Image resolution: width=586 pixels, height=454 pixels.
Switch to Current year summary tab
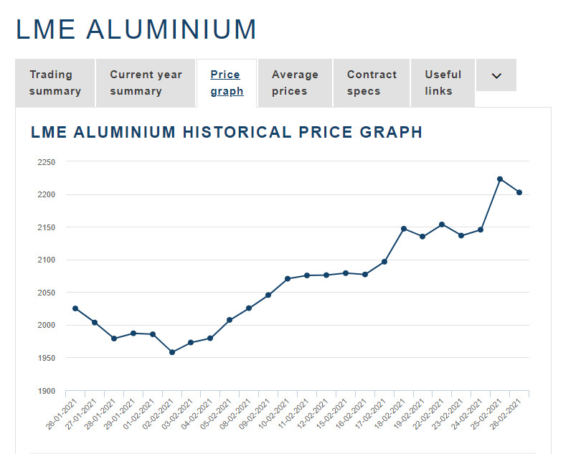point(146,82)
